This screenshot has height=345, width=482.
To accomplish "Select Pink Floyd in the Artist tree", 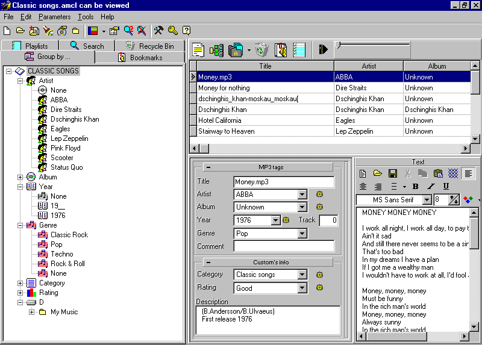I will (66, 148).
